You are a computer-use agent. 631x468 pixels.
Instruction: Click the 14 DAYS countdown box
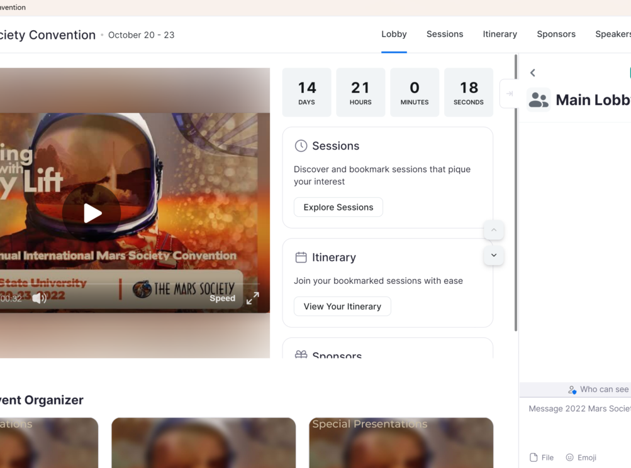[x=306, y=92]
